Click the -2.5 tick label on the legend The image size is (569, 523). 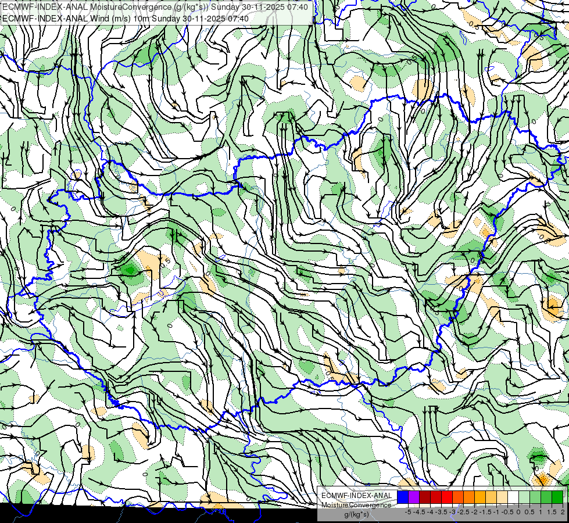(x=463, y=512)
